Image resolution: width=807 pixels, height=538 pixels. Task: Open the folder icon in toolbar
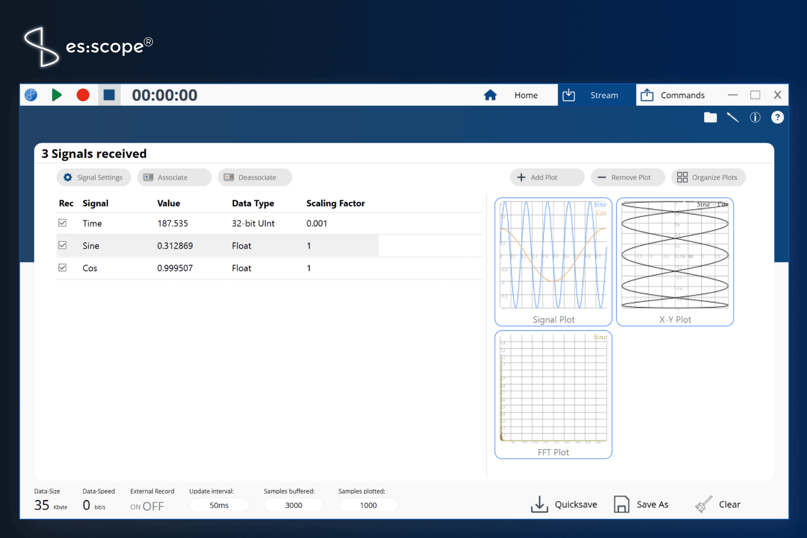tap(710, 118)
